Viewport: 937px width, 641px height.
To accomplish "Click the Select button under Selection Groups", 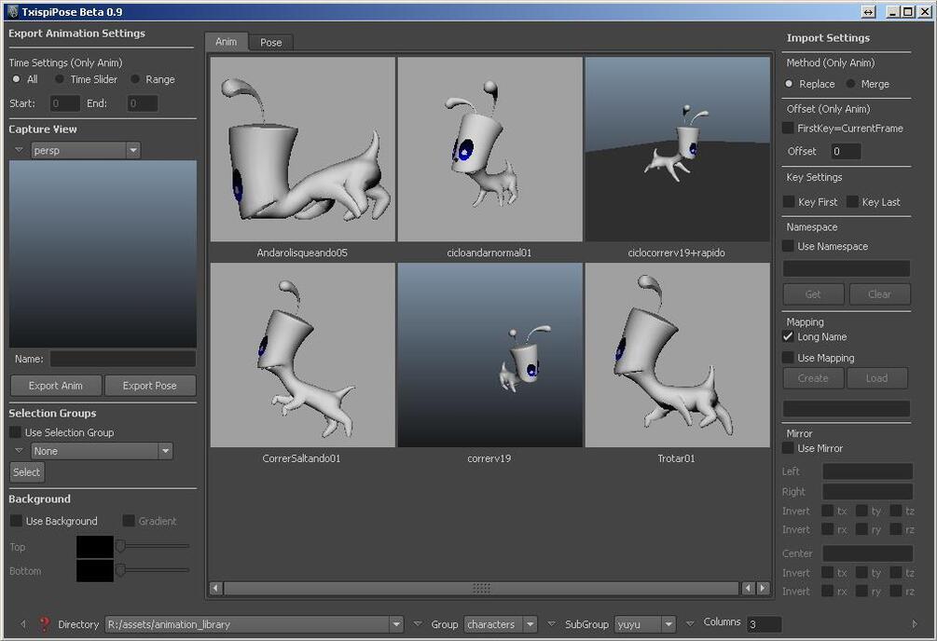I will tap(27, 472).
